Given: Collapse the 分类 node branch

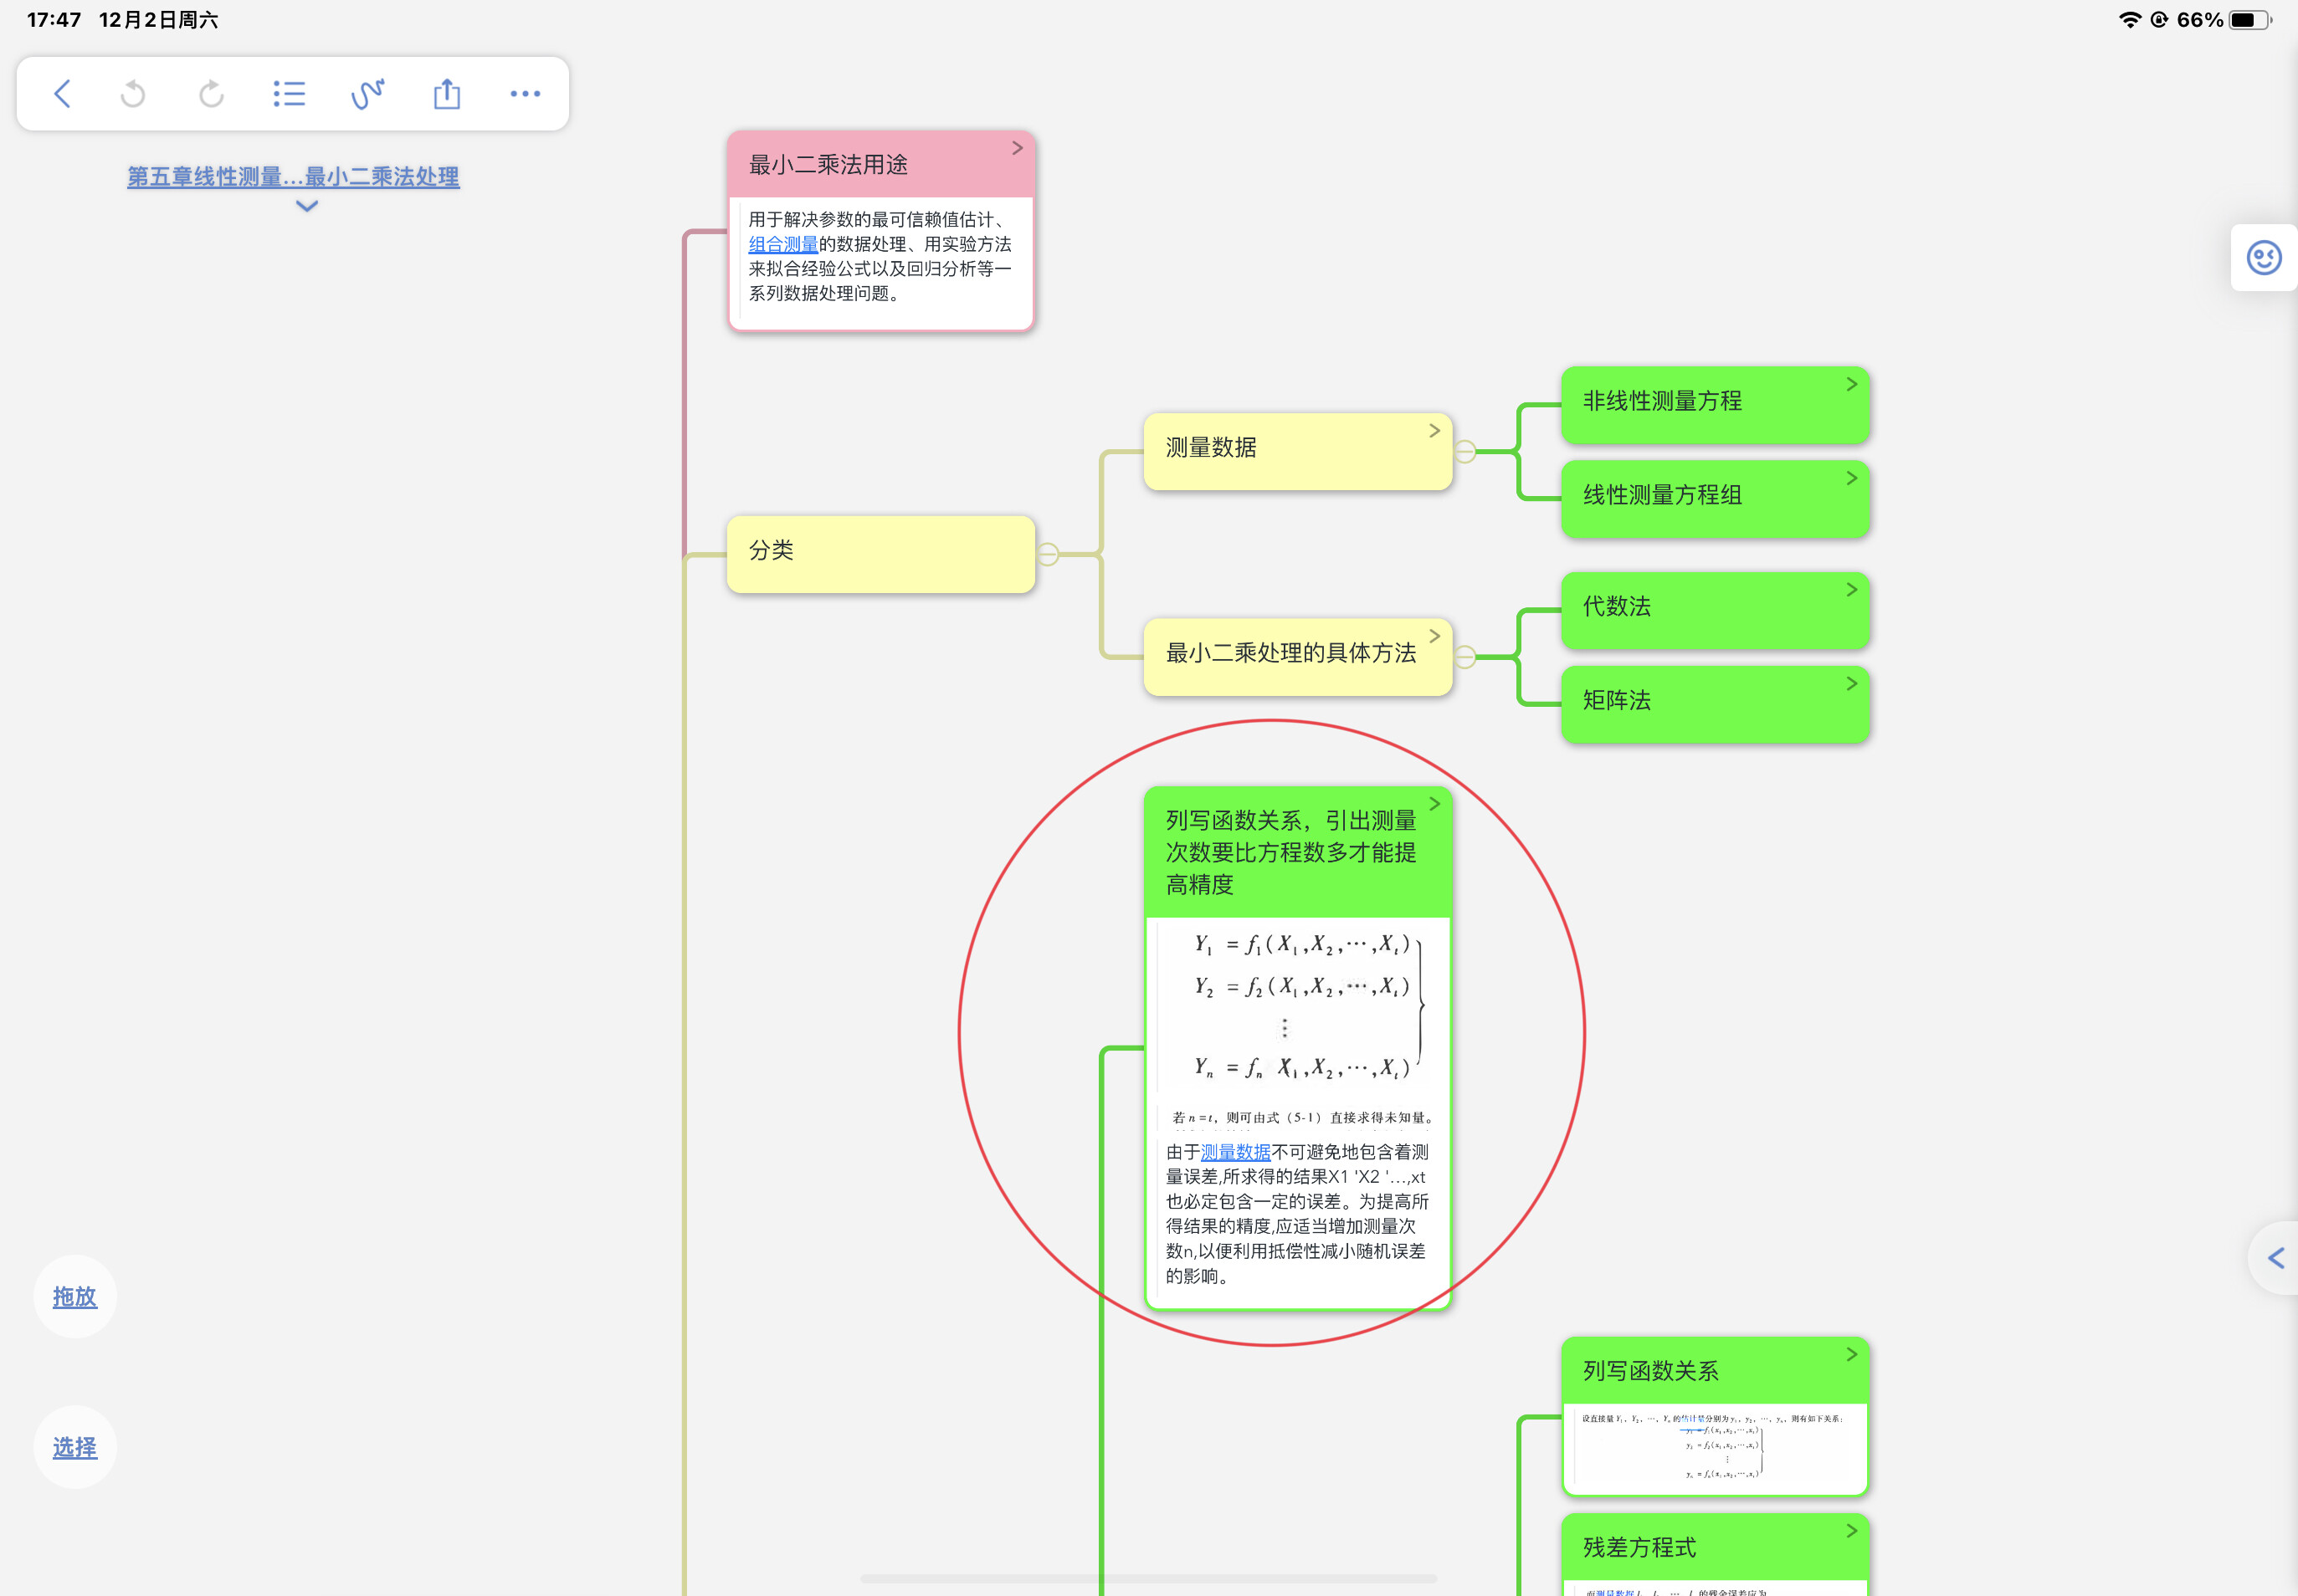Looking at the screenshot, I should click(x=1048, y=554).
